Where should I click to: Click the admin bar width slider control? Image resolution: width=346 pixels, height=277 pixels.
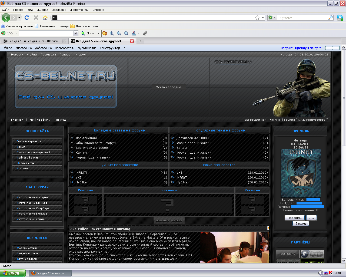coord(332,48)
